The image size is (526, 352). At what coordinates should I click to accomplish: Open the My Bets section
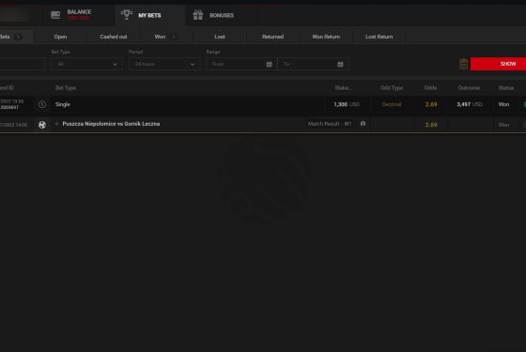click(149, 15)
